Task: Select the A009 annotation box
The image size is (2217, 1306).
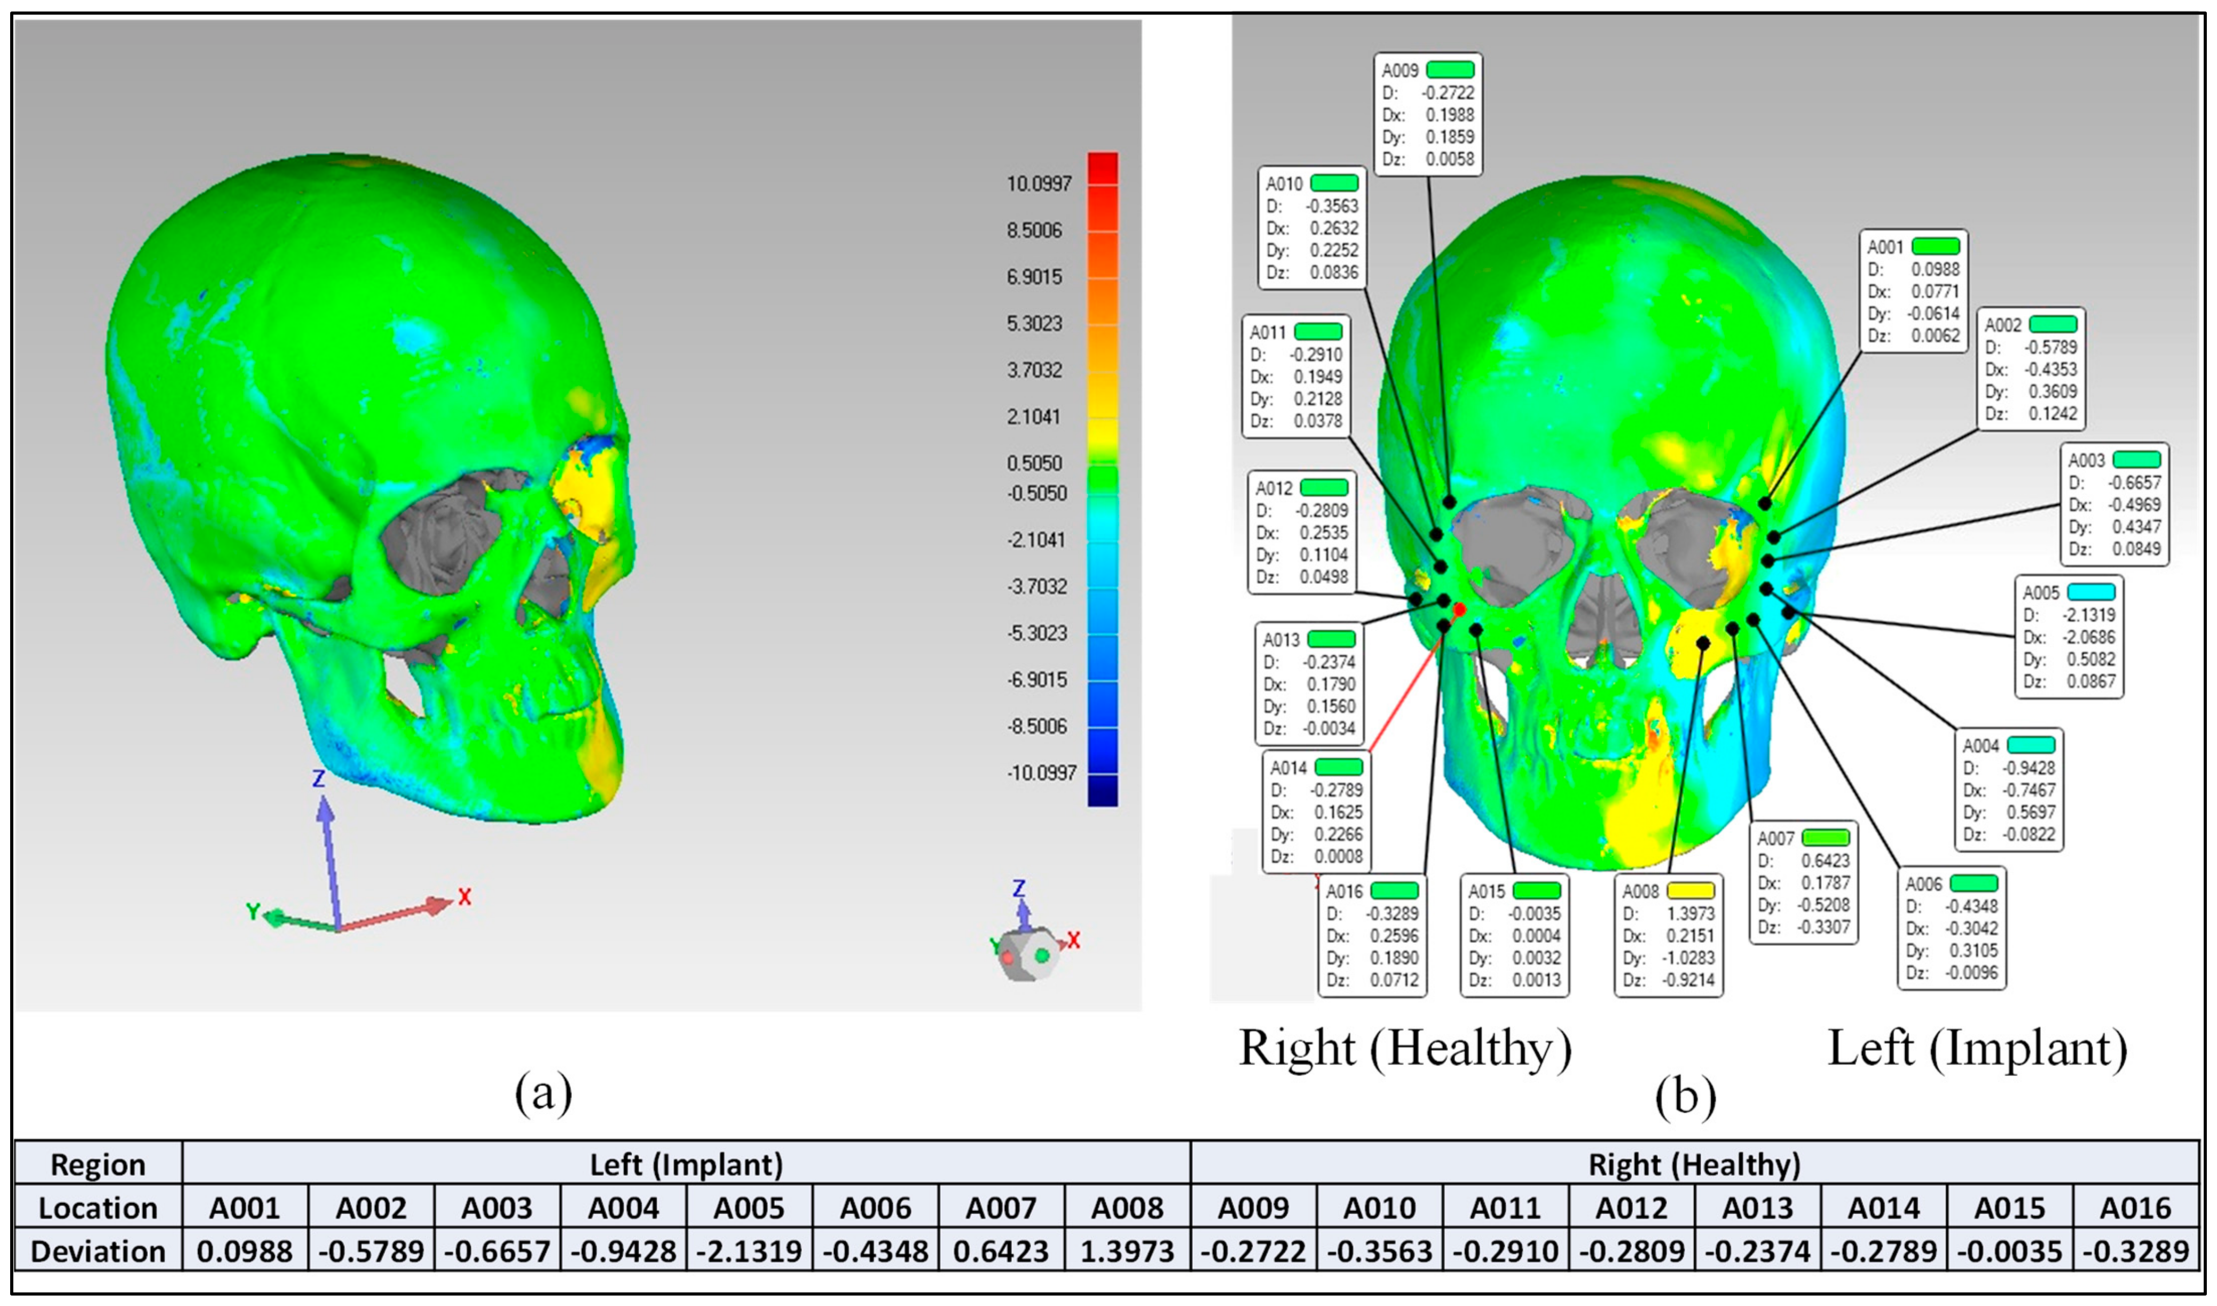Action: [x=1428, y=114]
